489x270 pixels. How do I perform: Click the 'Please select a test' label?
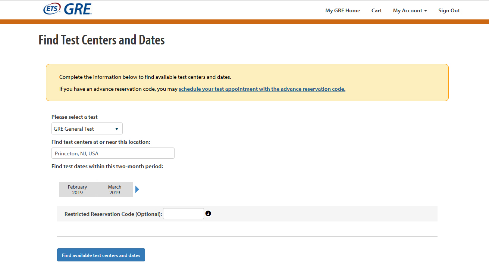pyautogui.click(x=75, y=117)
